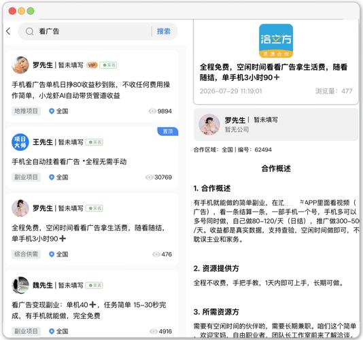The height and width of the screenshot is (340, 363).
Task: Select the 综合供需 category tag
Action: point(26,254)
